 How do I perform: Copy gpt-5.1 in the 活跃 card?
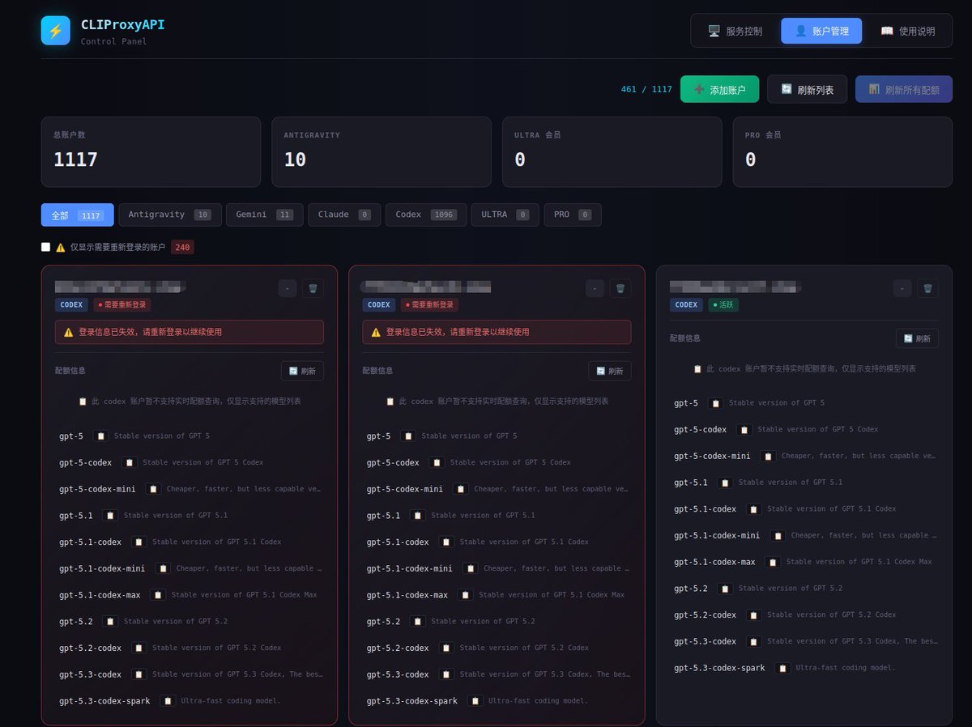725,483
